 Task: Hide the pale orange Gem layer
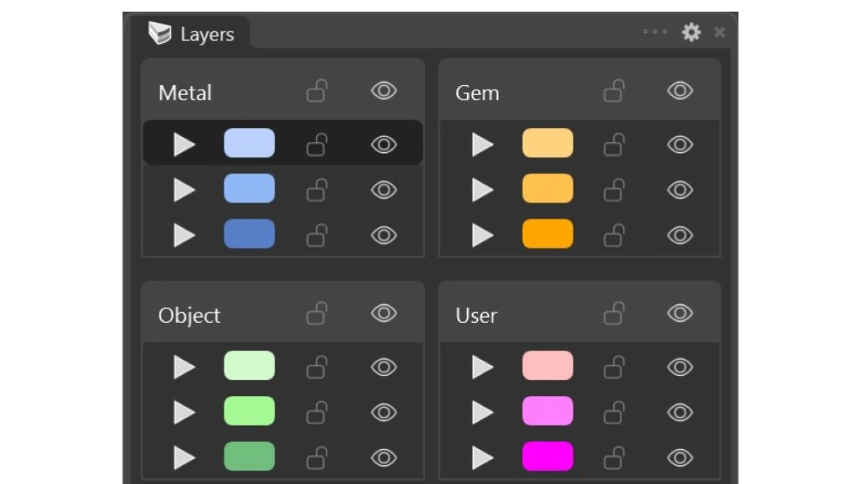point(680,145)
